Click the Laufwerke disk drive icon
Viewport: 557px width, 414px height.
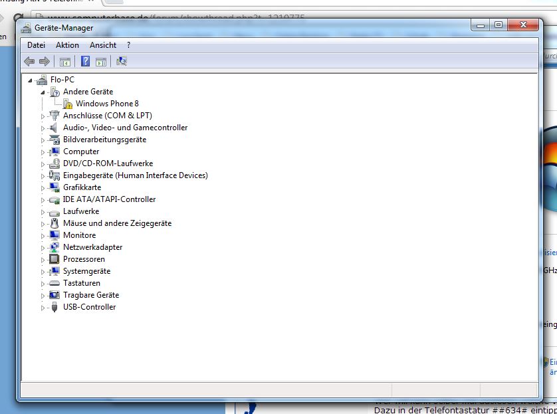55,213
